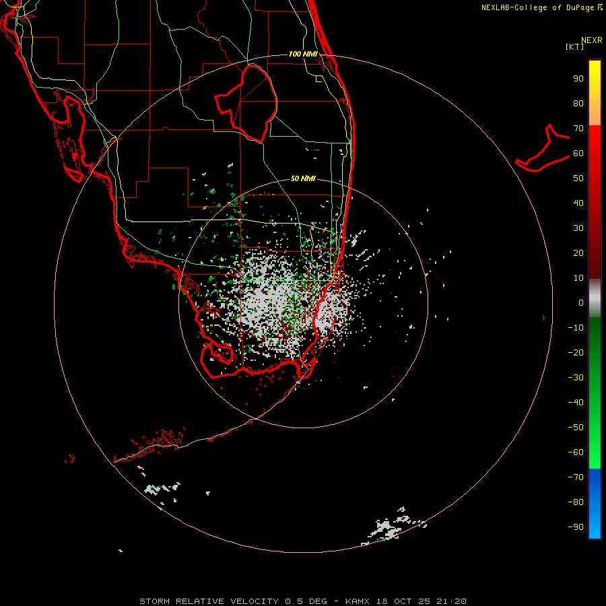Click the 60 knot value on the color scale
This screenshot has height=606, width=606.
(578, 154)
